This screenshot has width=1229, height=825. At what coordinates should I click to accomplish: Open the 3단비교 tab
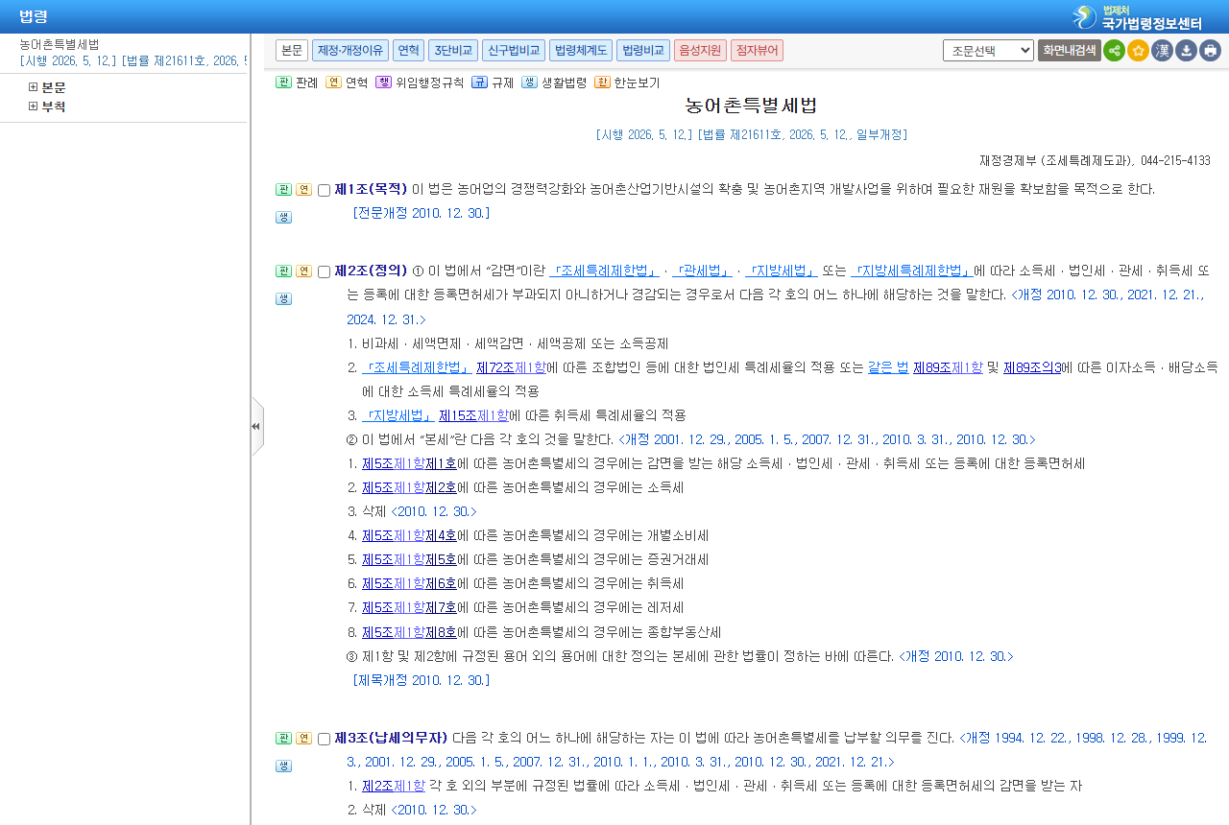click(453, 50)
